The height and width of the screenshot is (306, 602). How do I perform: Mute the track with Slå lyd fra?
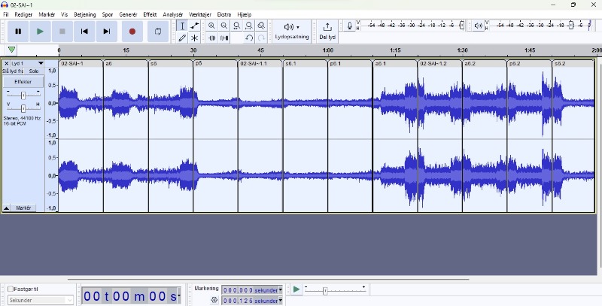pos(13,71)
